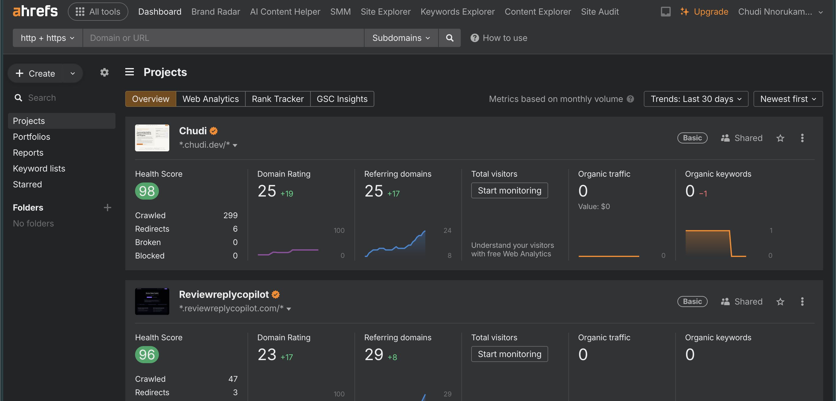Open the Subdomains mode dropdown

(401, 38)
